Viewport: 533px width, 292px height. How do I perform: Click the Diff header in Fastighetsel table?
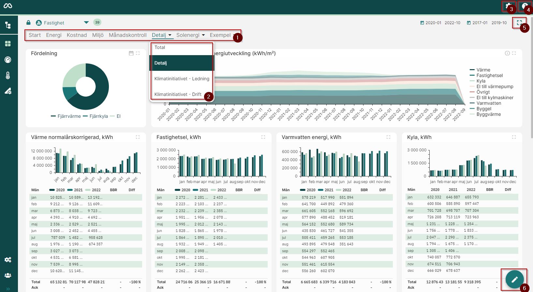coord(257,190)
